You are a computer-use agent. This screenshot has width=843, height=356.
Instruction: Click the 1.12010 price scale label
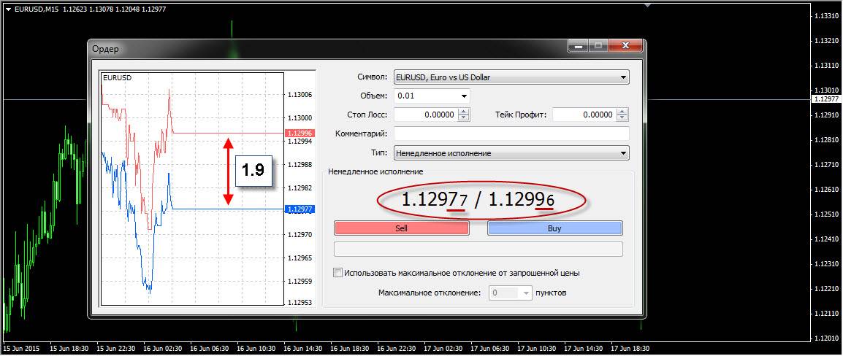827,338
